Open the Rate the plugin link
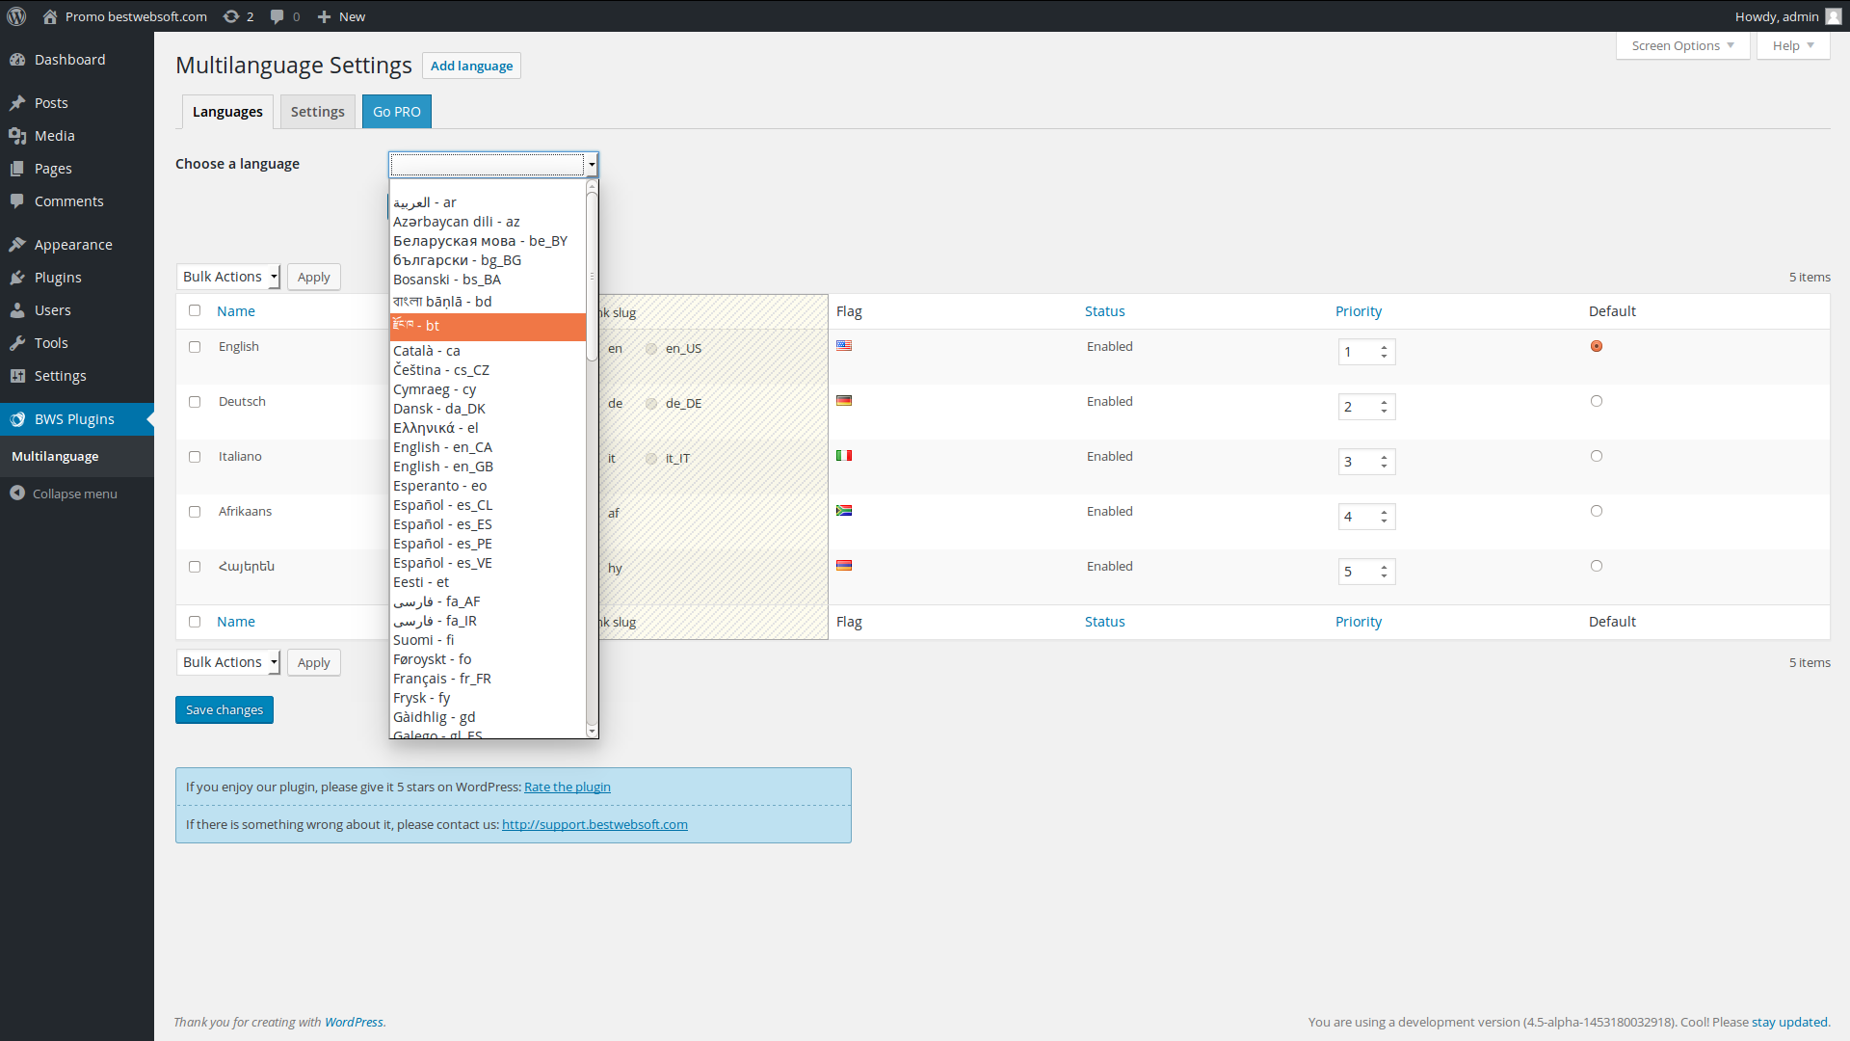The width and height of the screenshot is (1850, 1041). (568, 787)
